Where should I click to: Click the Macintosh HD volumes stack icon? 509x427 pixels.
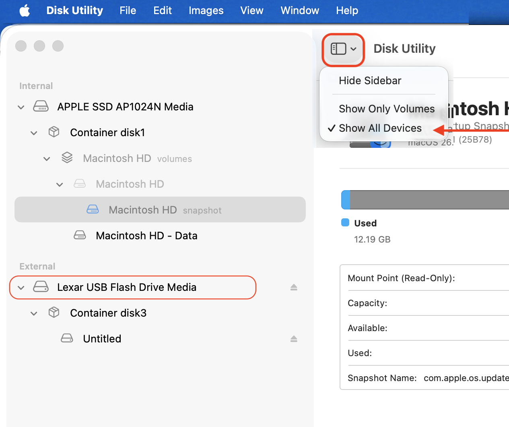[x=67, y=158]
